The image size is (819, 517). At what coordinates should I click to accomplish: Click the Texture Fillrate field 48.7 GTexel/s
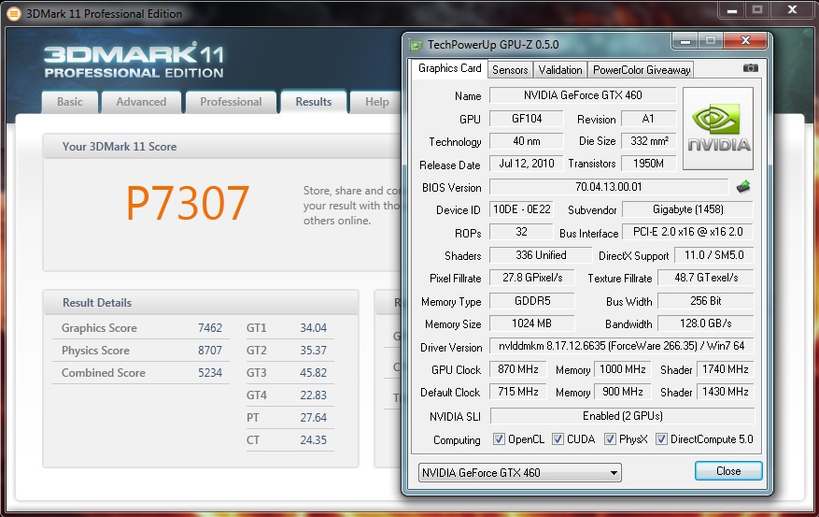[706, 278]
